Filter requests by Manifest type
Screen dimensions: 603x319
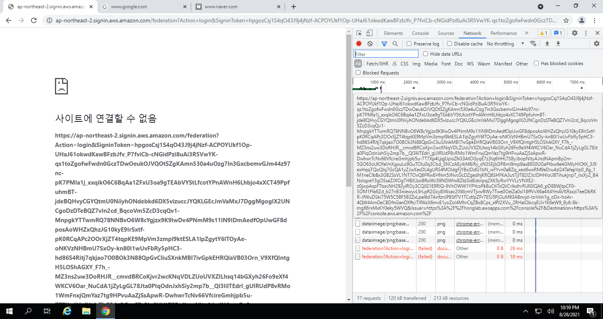(503, 63)
